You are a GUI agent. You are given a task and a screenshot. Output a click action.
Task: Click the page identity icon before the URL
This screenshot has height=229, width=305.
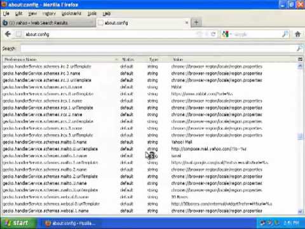coord(18,34)
